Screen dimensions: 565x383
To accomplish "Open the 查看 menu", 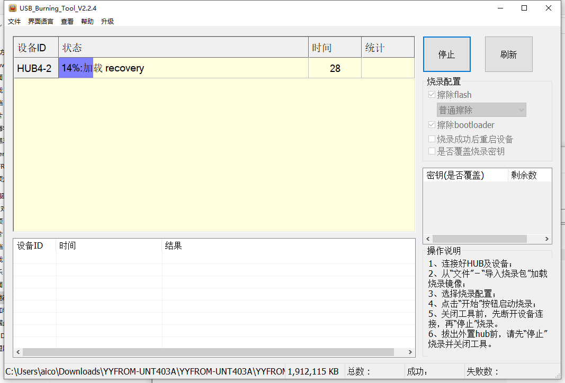I will tap(67, 22).
